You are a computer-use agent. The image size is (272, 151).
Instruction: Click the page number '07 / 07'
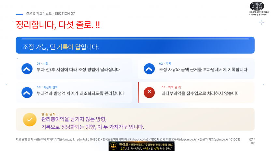tap(252, 141)
